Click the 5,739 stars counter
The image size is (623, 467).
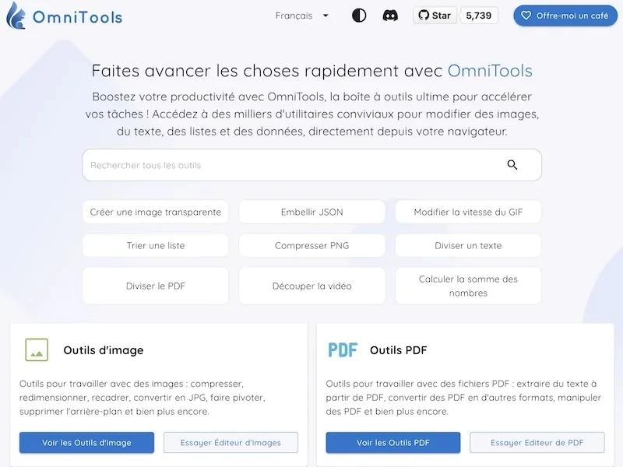(479, 15)
